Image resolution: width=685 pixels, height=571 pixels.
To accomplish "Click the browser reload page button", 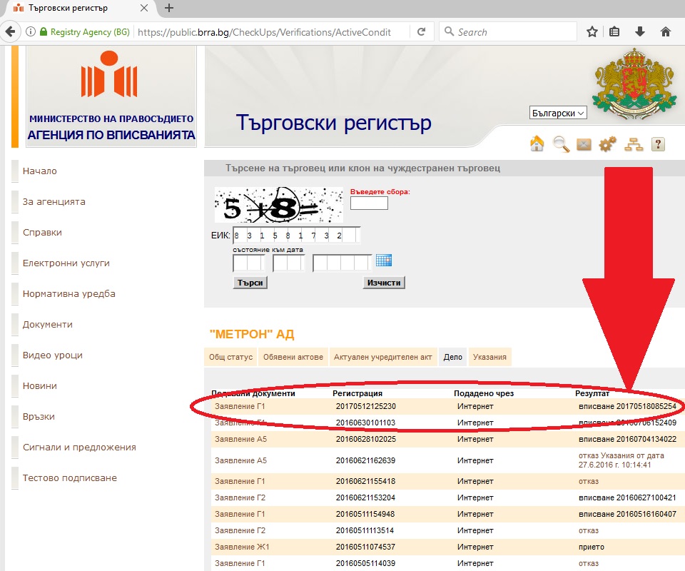I will click(422, 32).
